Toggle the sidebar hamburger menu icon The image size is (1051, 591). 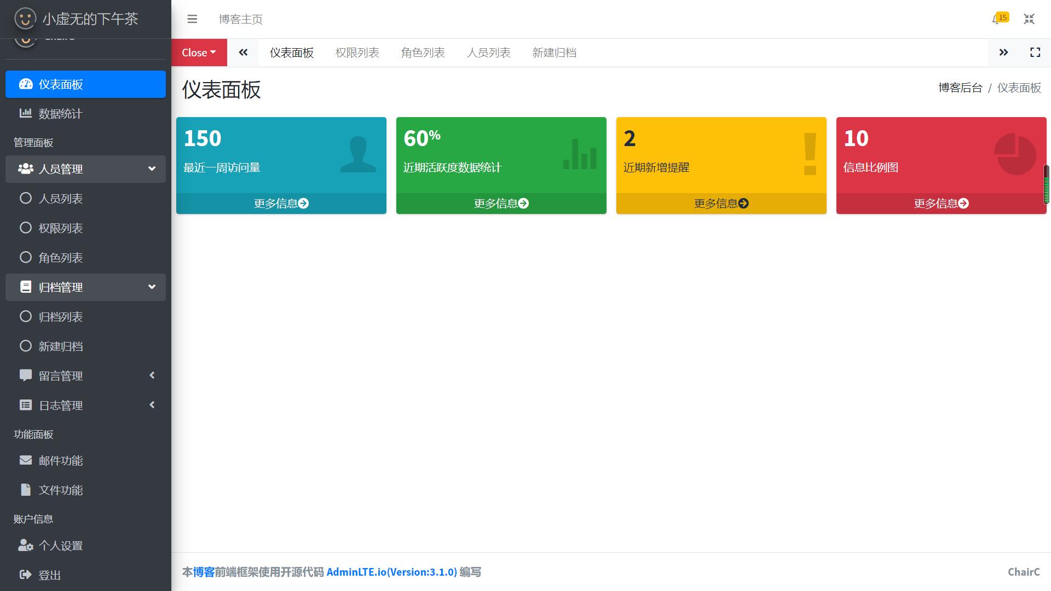192,19
